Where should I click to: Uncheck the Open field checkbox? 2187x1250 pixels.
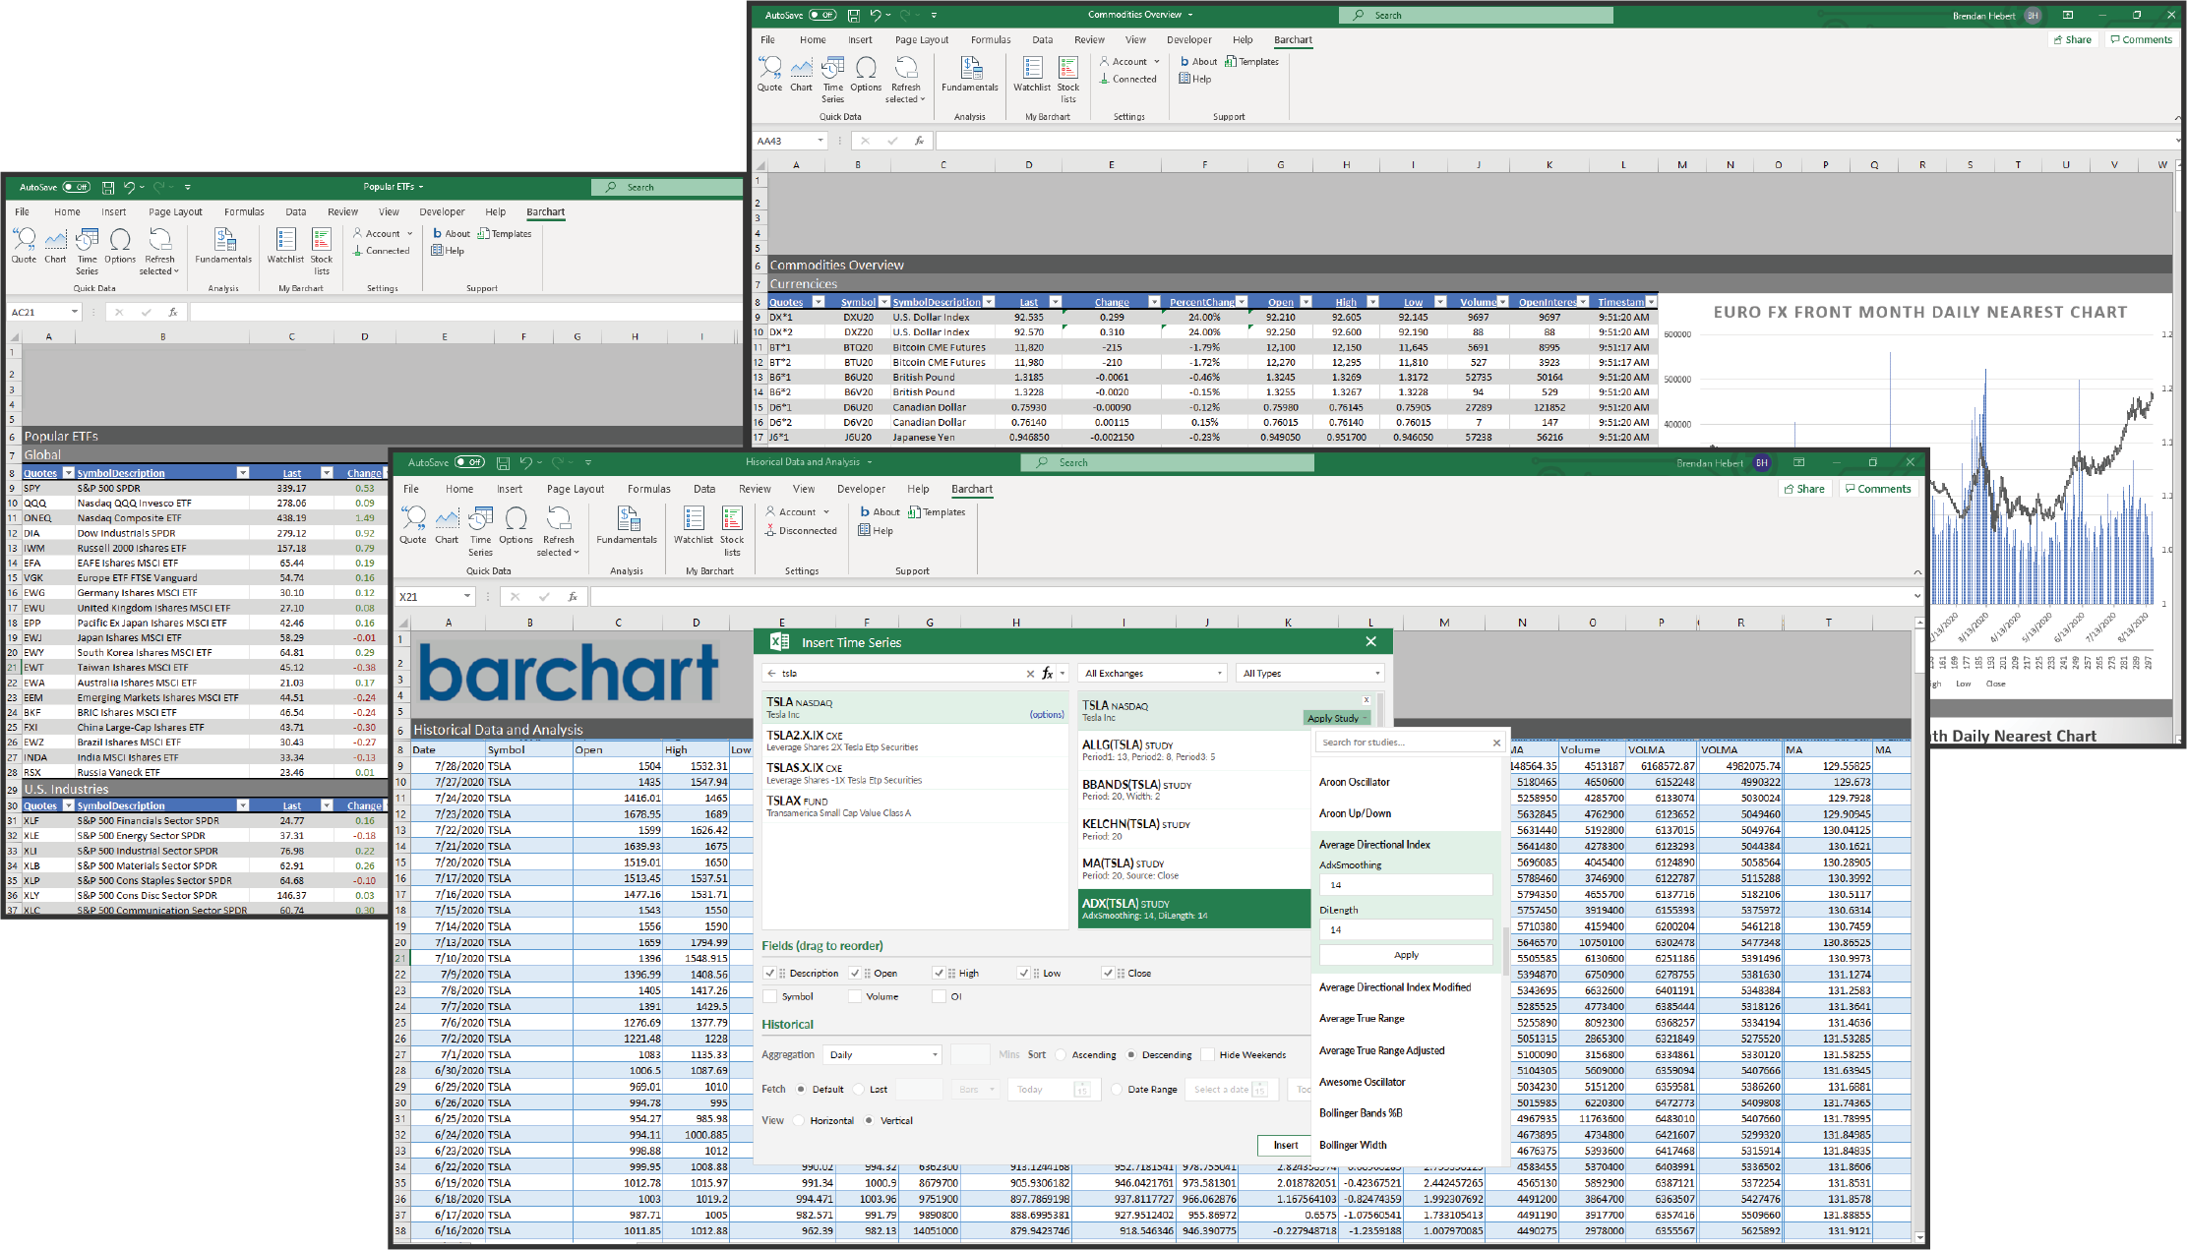(855, 973)
